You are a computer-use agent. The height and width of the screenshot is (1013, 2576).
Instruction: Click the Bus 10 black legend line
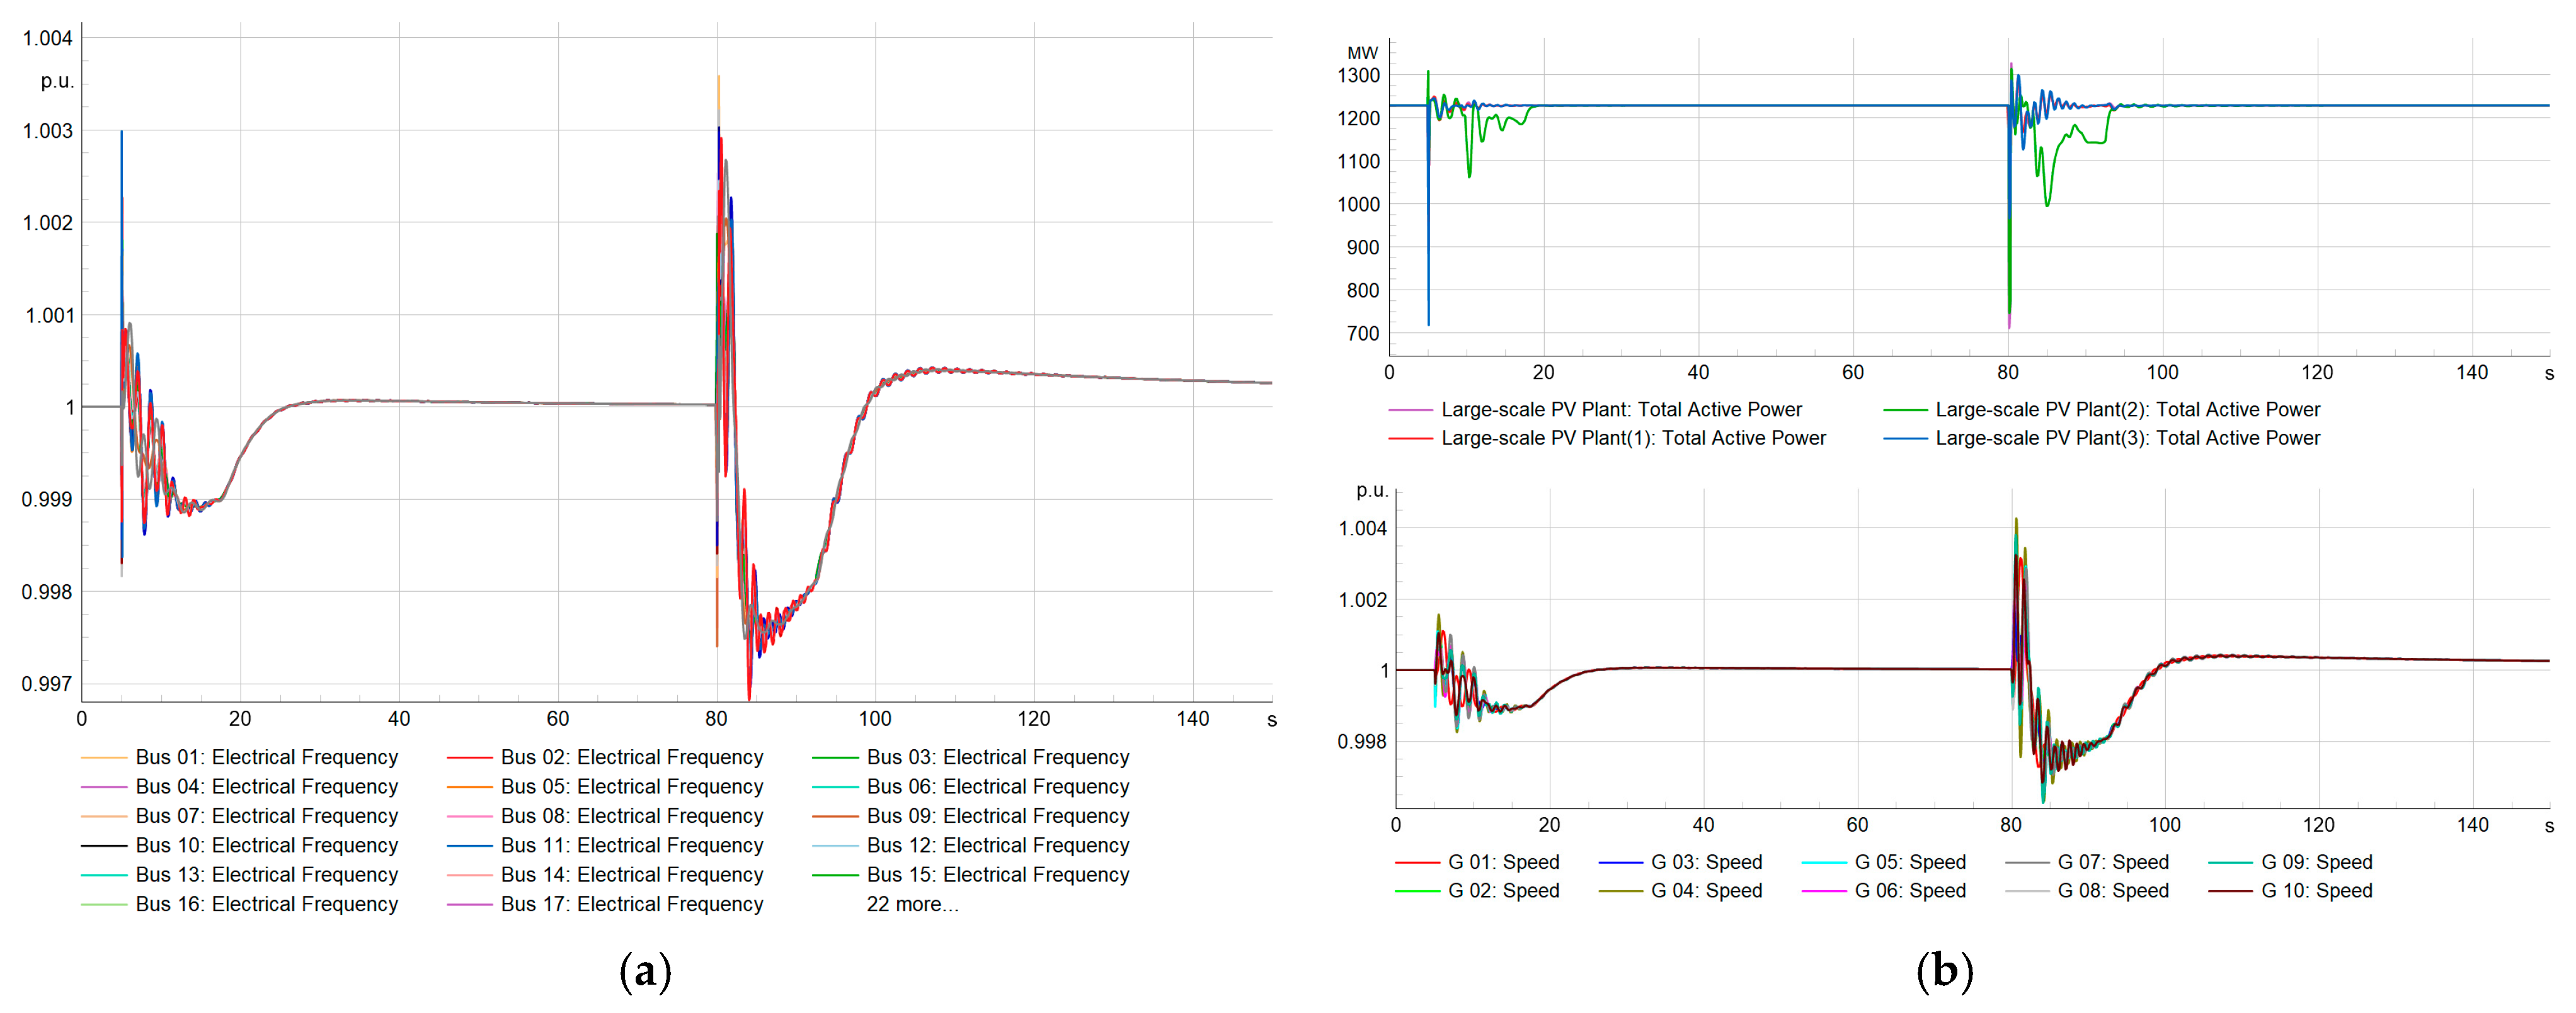[x=103, y=846]
